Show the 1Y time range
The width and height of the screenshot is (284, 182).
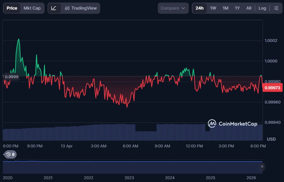click(237, 8)
